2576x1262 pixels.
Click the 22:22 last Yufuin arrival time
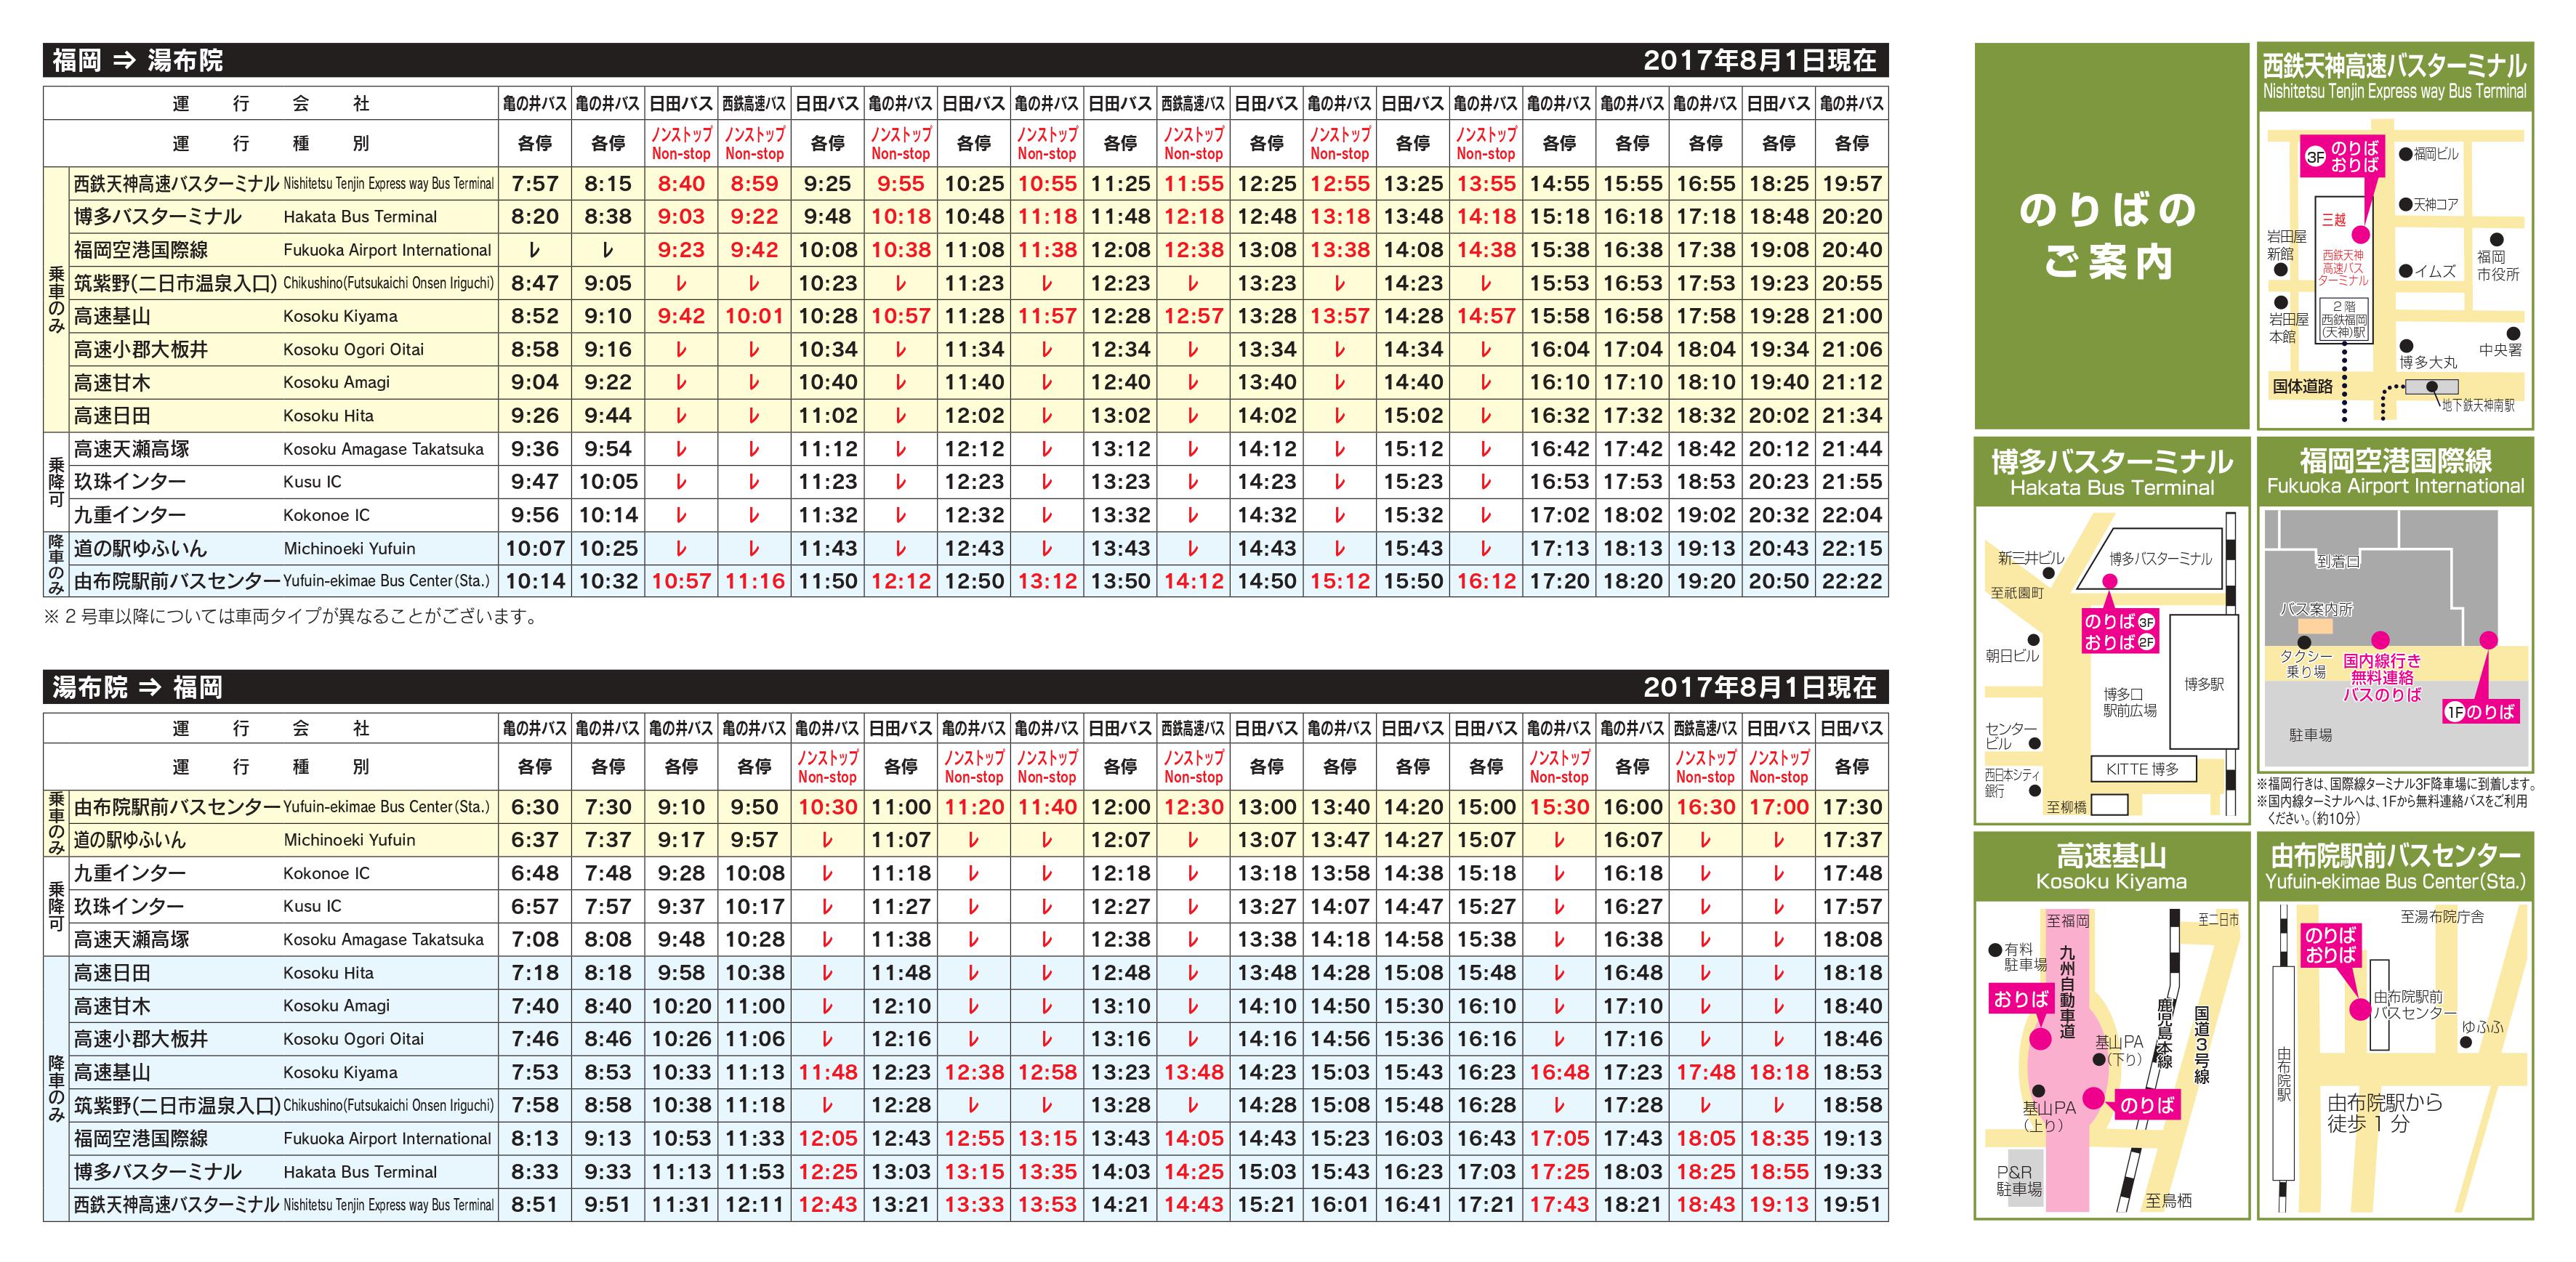[1852, 581]
